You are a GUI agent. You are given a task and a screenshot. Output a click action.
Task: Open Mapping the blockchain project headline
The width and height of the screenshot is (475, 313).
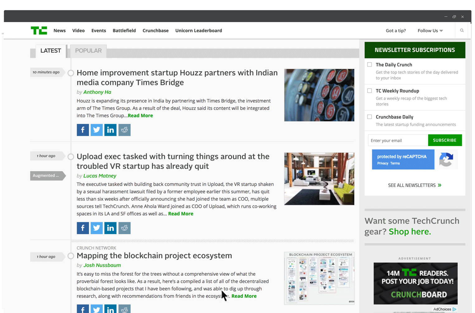tap(154, 256)
